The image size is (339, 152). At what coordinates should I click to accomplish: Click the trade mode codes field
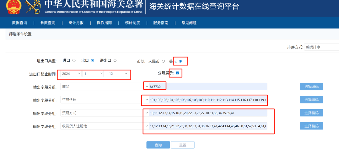pyautogui.click(x=208, y=113)
